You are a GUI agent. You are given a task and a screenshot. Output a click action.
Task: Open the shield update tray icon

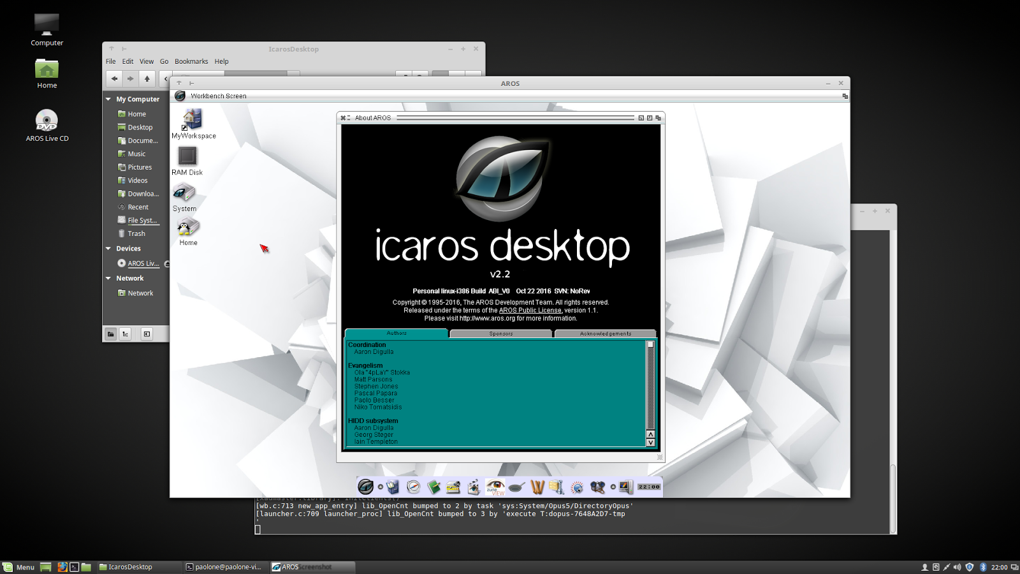tap(970, 567)
